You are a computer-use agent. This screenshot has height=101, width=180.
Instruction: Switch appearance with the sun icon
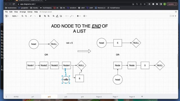pyautogui.click(x=176, y=12)
